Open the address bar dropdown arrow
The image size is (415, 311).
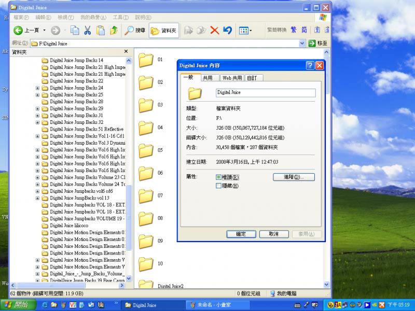click(x=302, y=44)
